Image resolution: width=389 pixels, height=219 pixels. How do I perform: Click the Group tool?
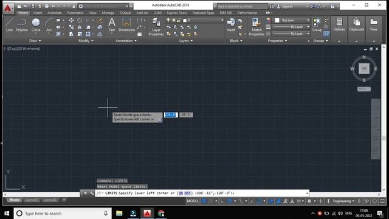pos(317,25)
